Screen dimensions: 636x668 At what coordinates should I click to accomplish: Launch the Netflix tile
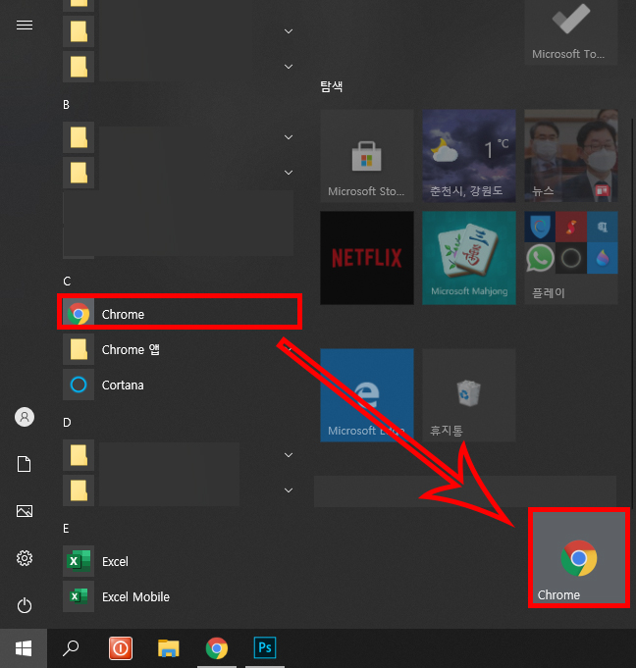367,258
